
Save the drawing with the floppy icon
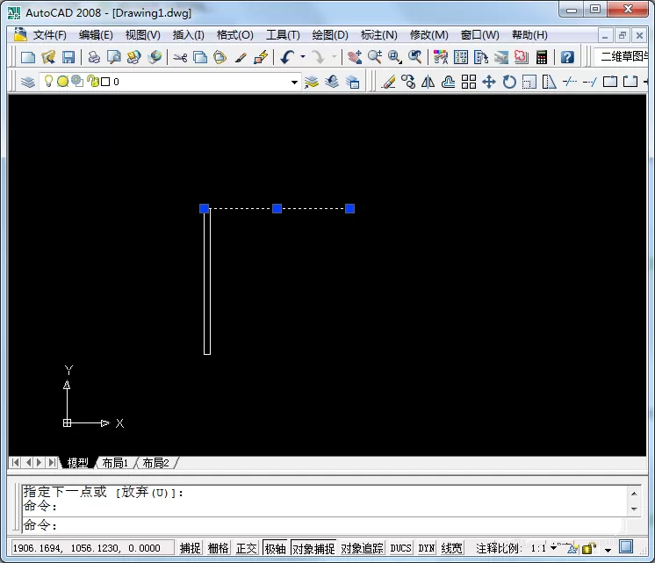point(68,57)
